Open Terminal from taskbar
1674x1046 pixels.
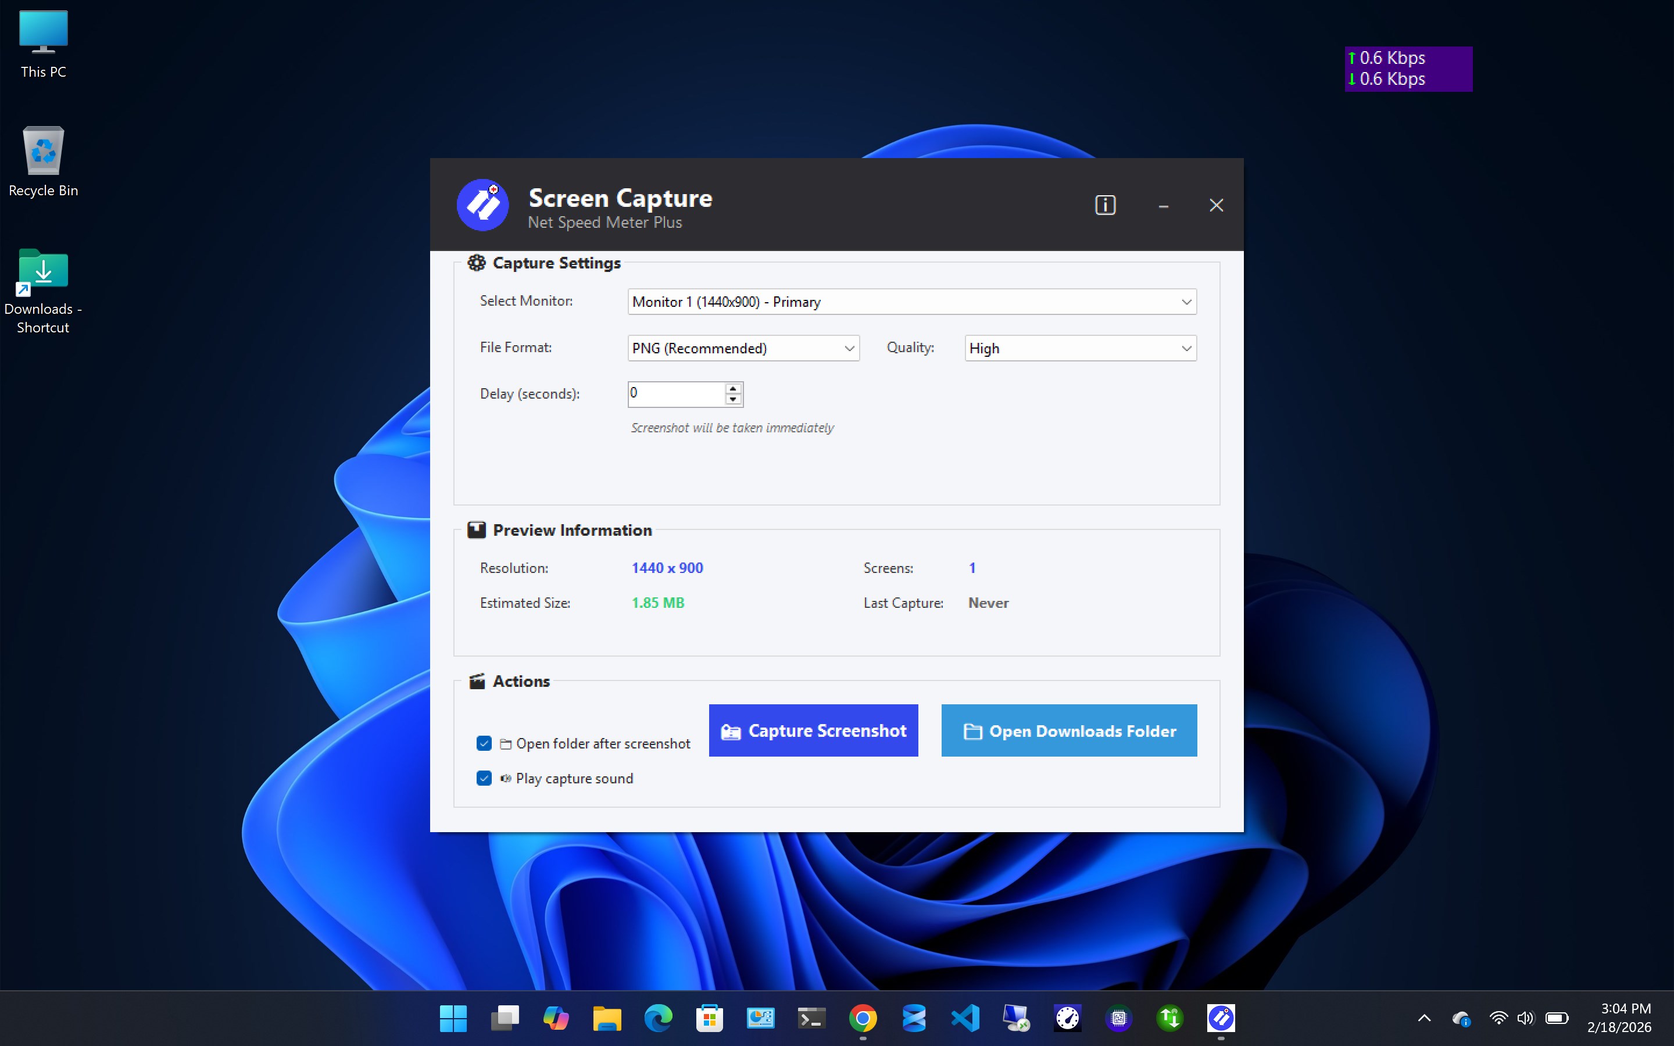click(x=812, y=1018)
